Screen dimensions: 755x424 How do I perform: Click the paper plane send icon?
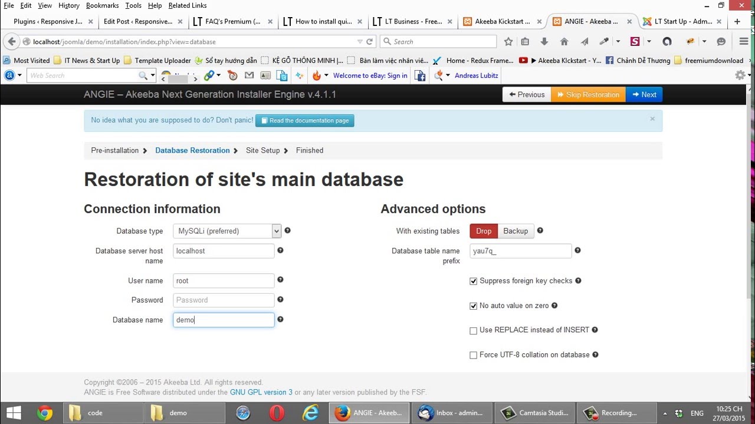tap(585, 42)
